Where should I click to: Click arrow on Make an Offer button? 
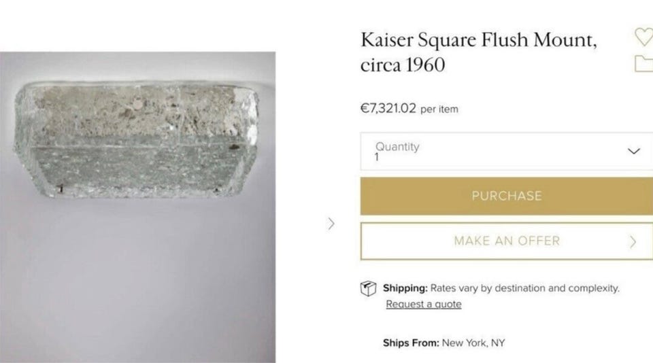tap(633, 241)
